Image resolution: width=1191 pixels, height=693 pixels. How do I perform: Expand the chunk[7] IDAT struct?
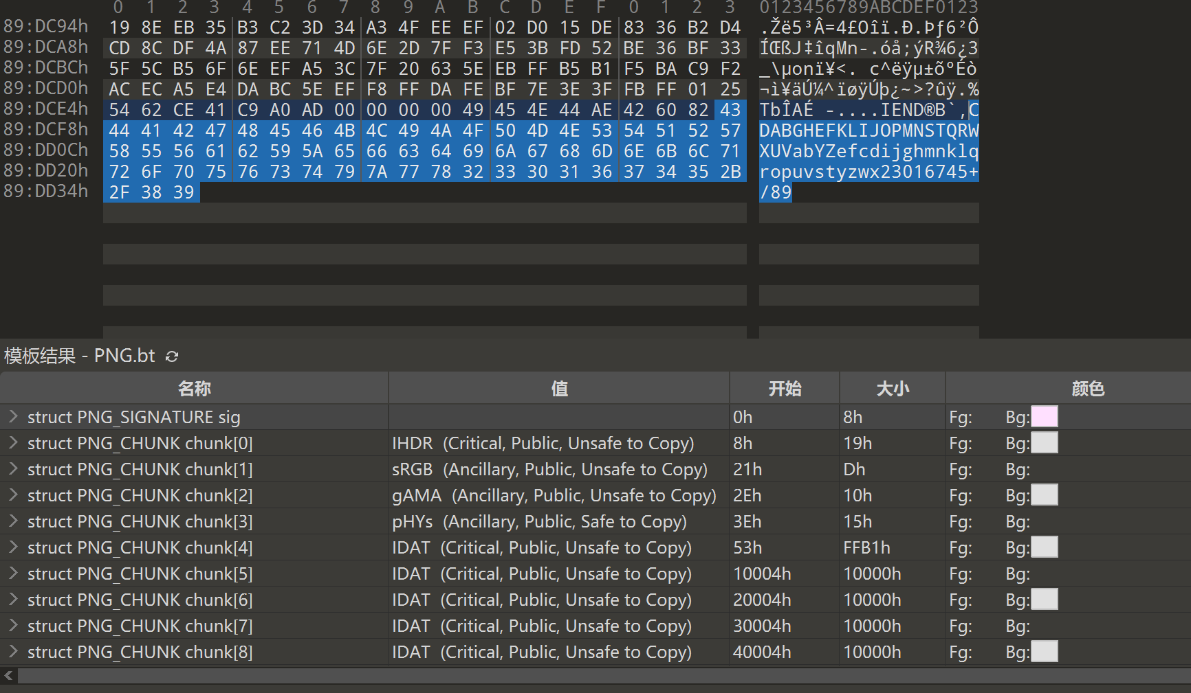pos(13,625)
